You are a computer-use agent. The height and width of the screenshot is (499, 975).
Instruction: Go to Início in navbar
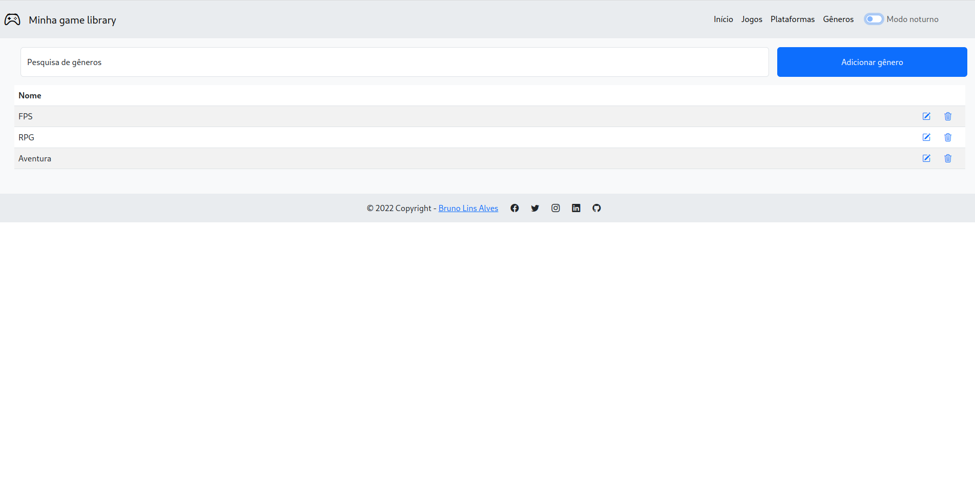pyautogui.click(x=723, y=19)
